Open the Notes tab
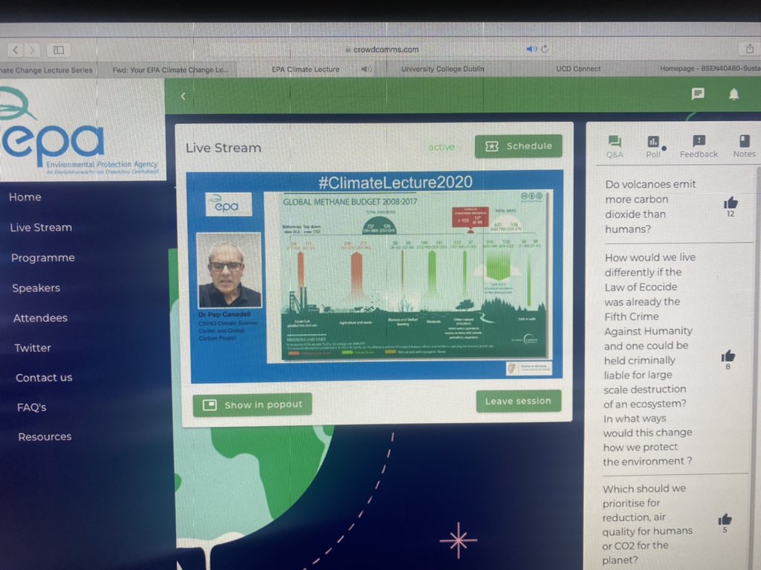 coord(744,146)
